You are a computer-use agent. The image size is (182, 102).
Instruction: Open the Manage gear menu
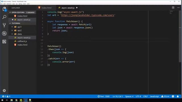tap(4, 90)
